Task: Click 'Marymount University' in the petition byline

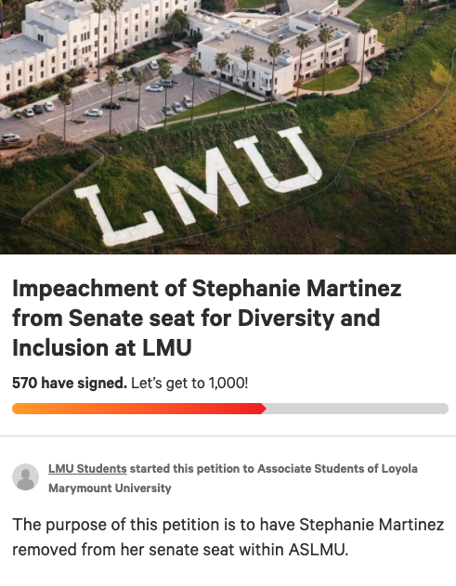Action: [x=110, y=488]
